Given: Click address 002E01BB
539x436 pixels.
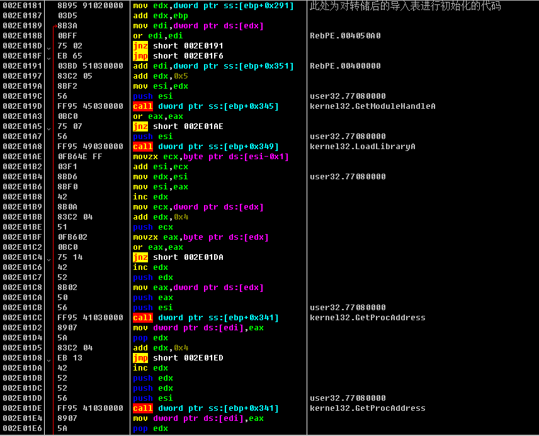Looking at the screenshot, I should [22, 217].
